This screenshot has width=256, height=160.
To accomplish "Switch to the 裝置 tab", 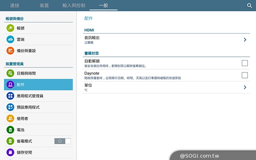I will 44,6.
